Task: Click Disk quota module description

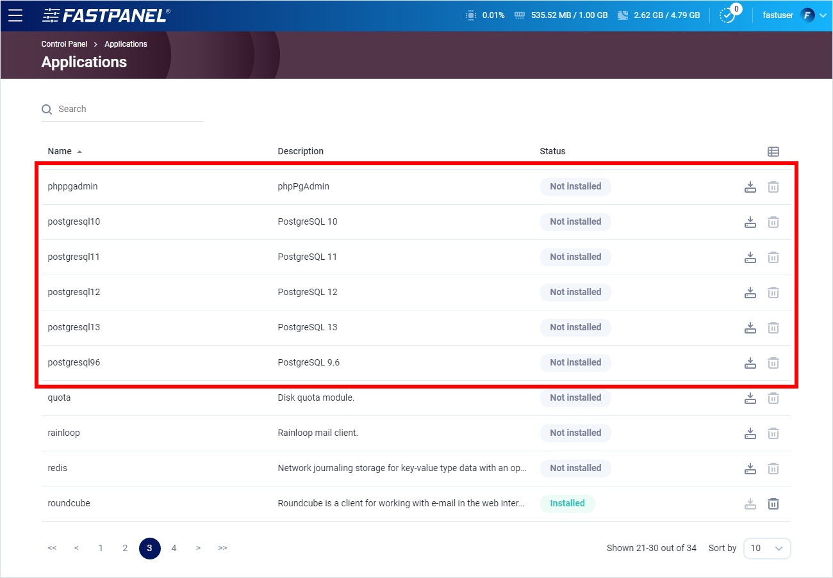Action: 316,398
